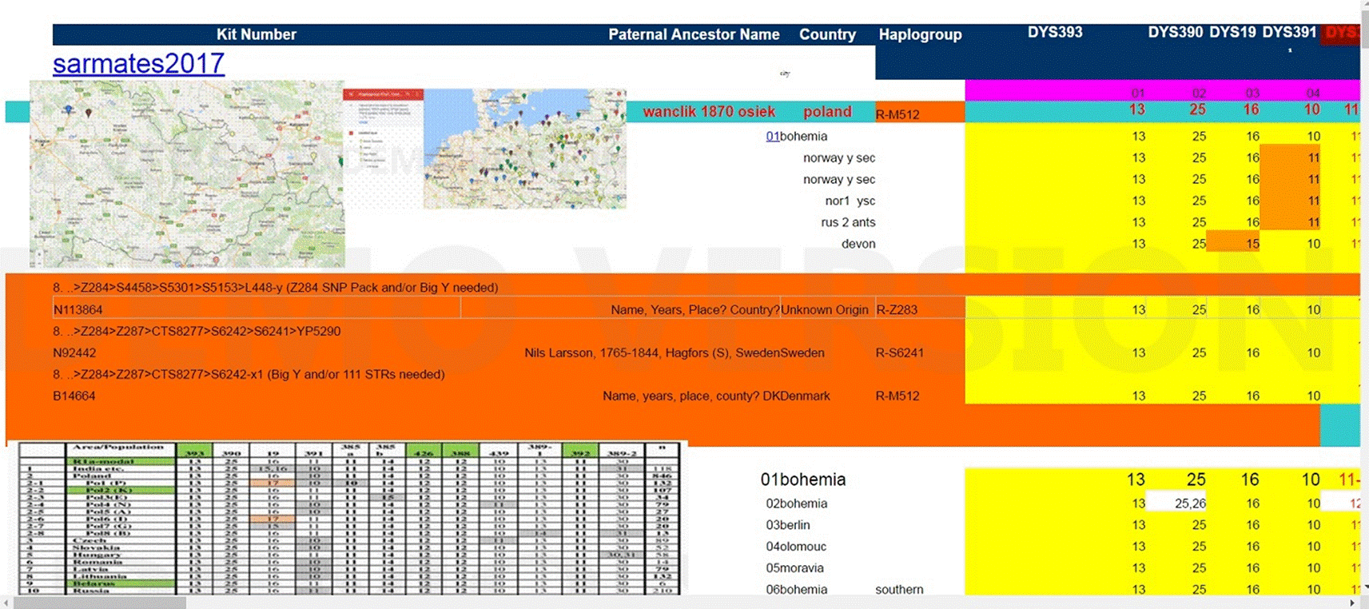Click the 'rus 2 ants' row label
The height and width of the screenshot is (609, 1369).
[x=848, y=222]
